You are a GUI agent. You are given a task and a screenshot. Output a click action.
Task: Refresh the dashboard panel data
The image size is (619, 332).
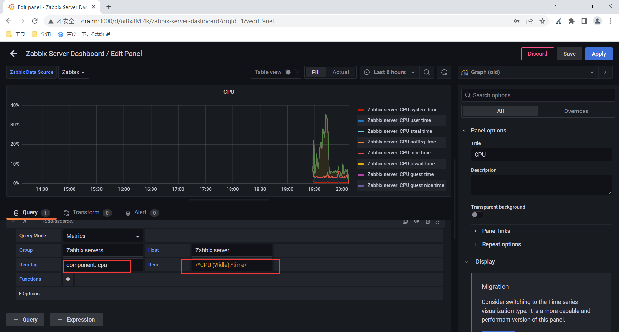[444, 72]
